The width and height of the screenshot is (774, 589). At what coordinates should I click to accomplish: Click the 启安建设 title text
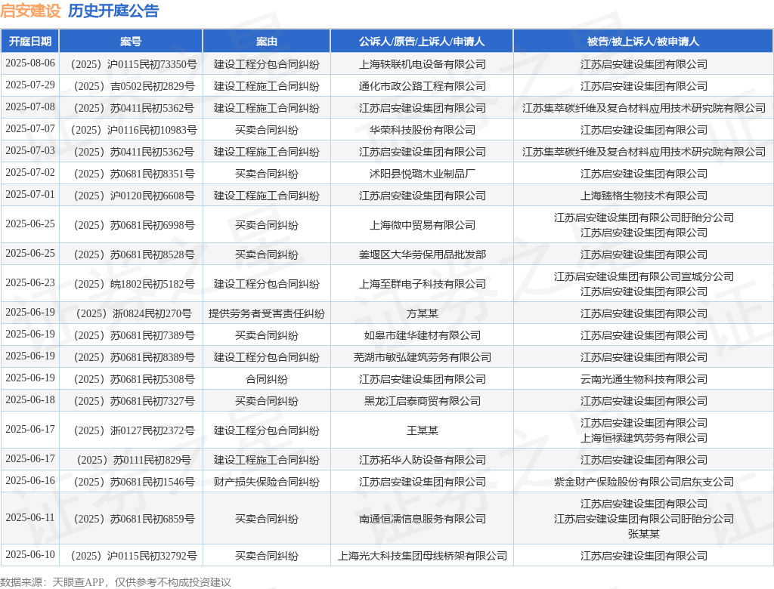coord(30,11)
